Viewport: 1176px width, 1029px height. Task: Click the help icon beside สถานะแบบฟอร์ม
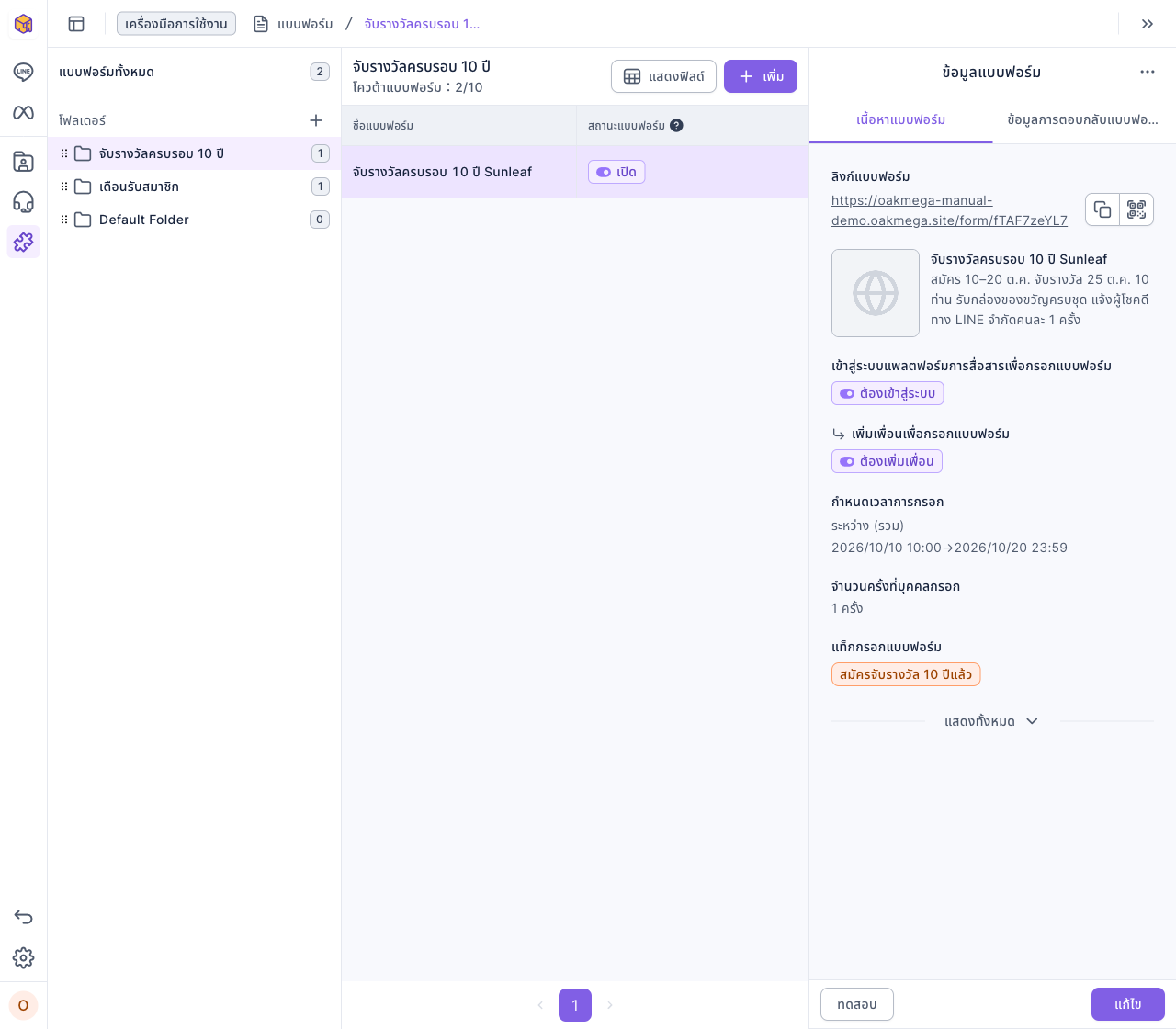click(676, 126)
